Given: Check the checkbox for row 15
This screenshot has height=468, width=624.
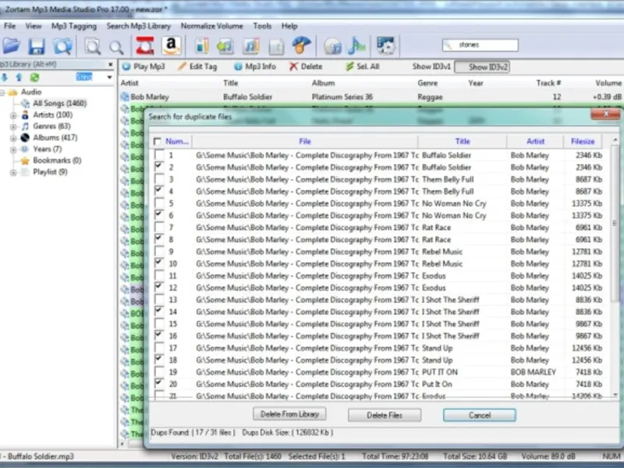Looking at the screenshot, I should (x=159, y=323).
